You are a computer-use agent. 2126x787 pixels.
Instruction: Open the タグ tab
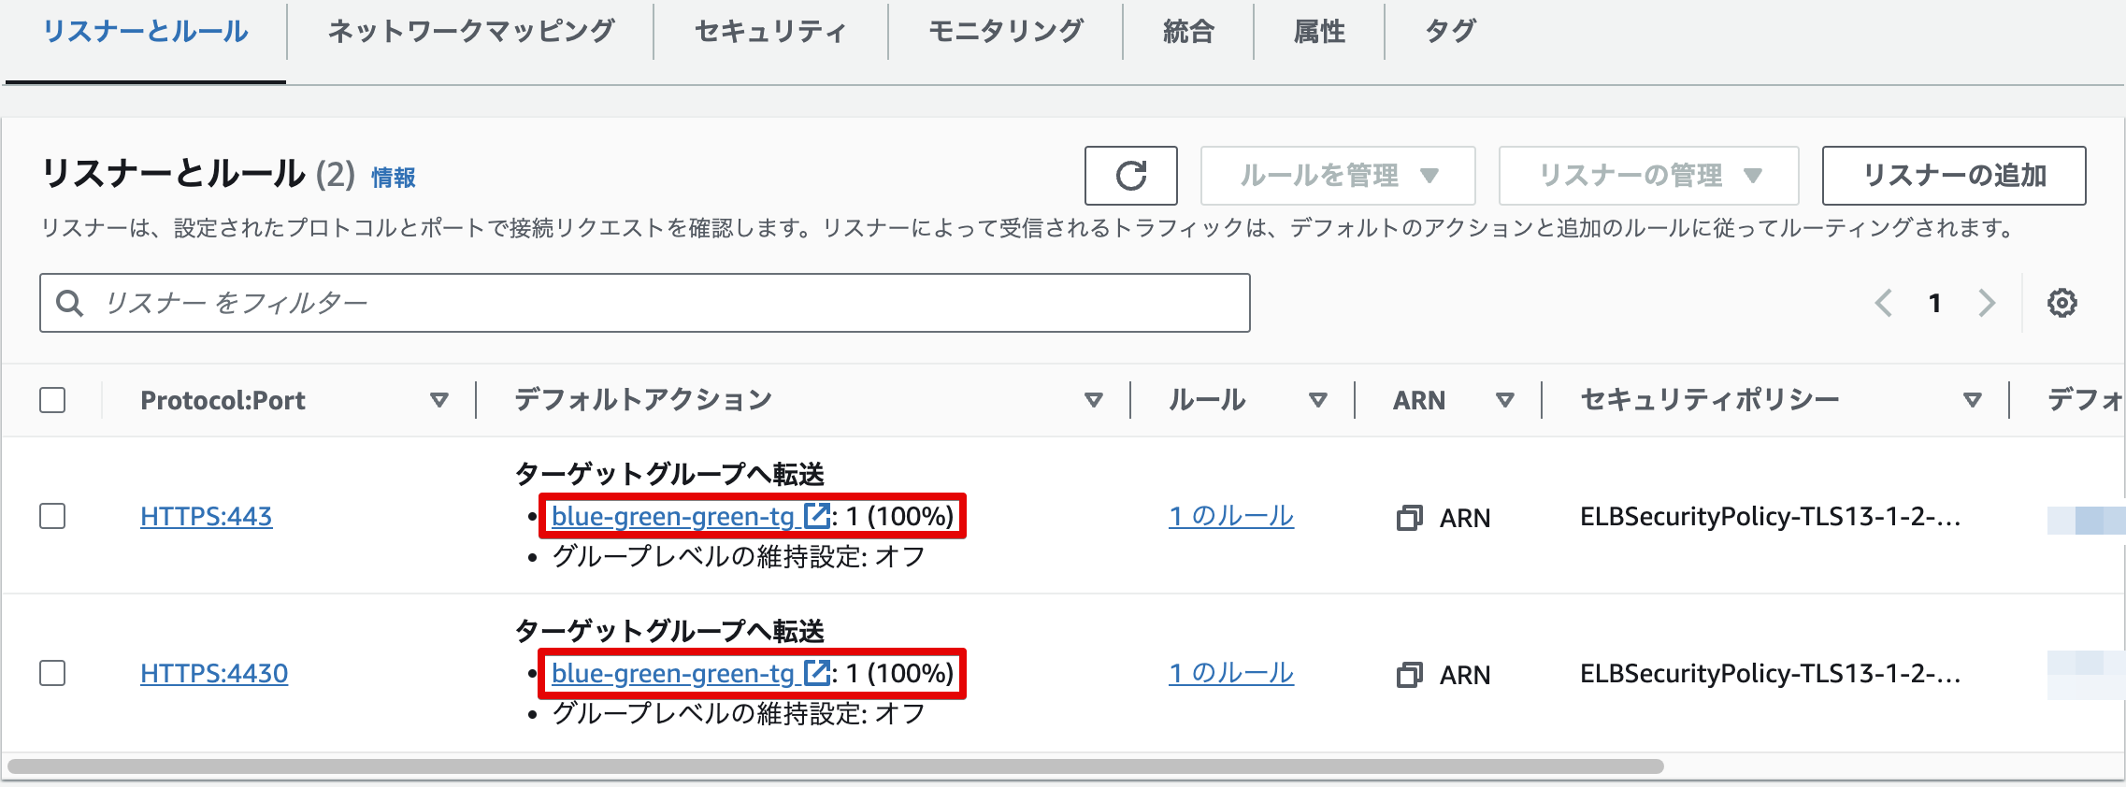pyautogui.click(x=1450, y=32)
